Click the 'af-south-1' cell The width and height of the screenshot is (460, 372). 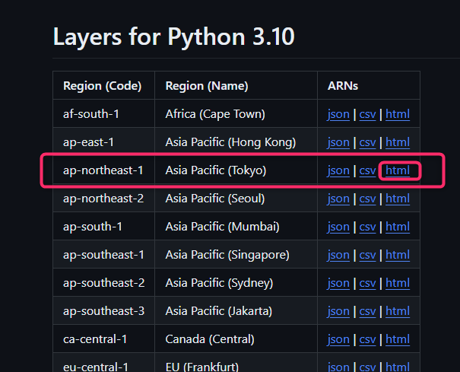click(x=103, y=113)
